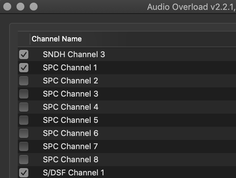The image size is (236, 178).
Task: Enable the SPC Channel 2 checkbox
Action: 24,81
